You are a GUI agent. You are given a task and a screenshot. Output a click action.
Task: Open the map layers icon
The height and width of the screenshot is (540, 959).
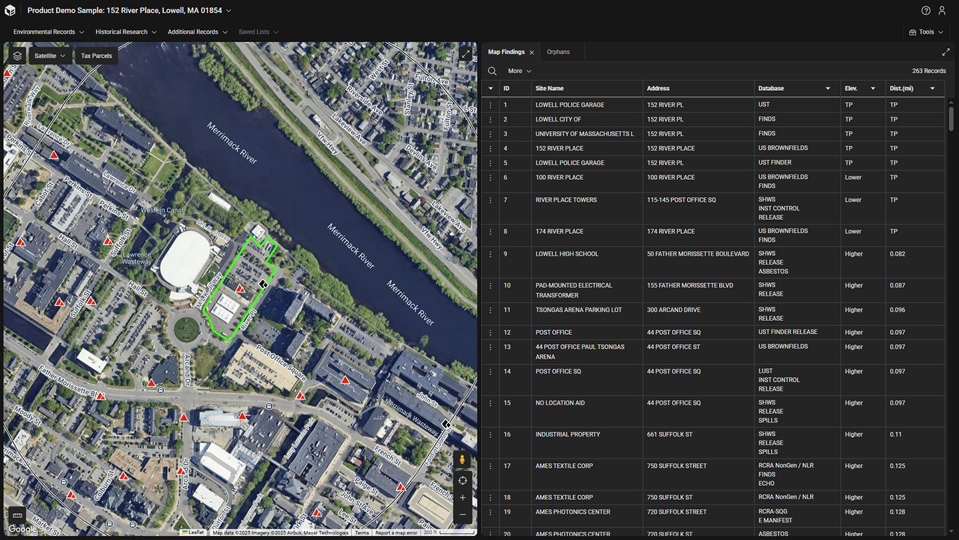coord(17,56)
